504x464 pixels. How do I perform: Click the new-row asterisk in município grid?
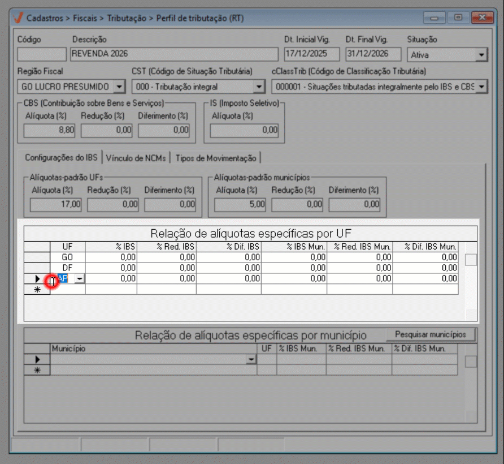coord(37,370)
